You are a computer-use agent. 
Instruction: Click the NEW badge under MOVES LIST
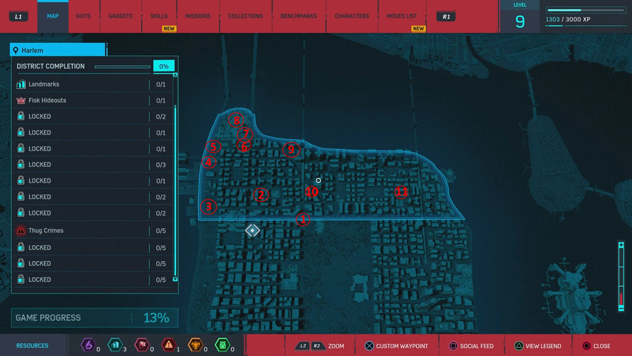click(418, 28)
